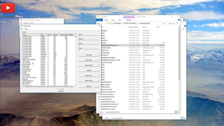This screenshot has width=224, height=126.
Task: Go up one folder with Explorer's up arrow
Action: (x=107, y=23)
